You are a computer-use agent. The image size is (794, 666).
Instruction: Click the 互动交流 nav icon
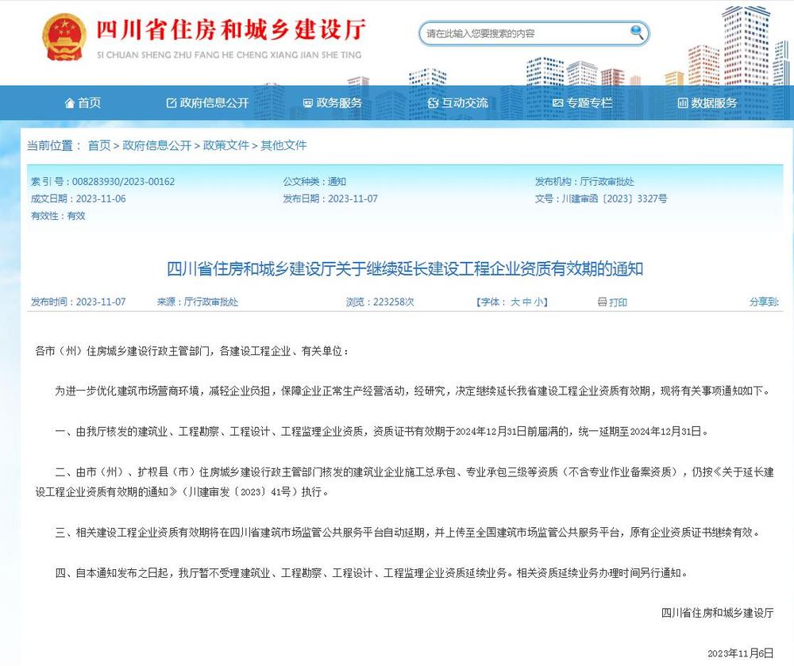(433, 103)
